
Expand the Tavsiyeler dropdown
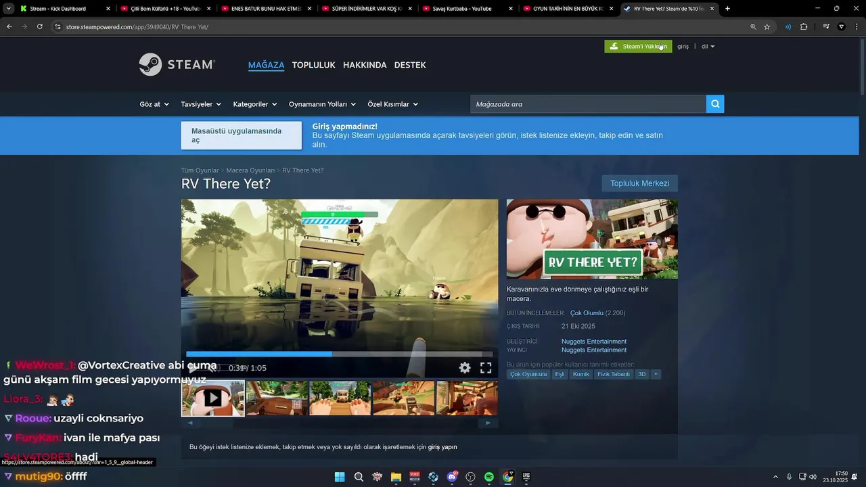pyautogui.click(x=201, y=104)
